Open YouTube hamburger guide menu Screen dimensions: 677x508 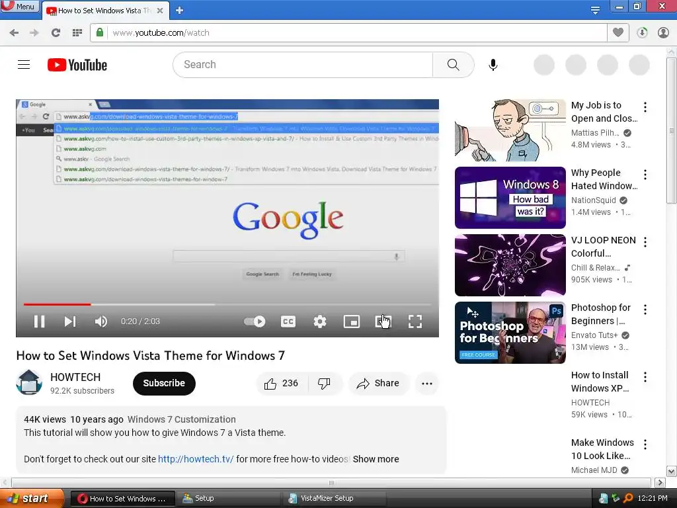point(24,65)
